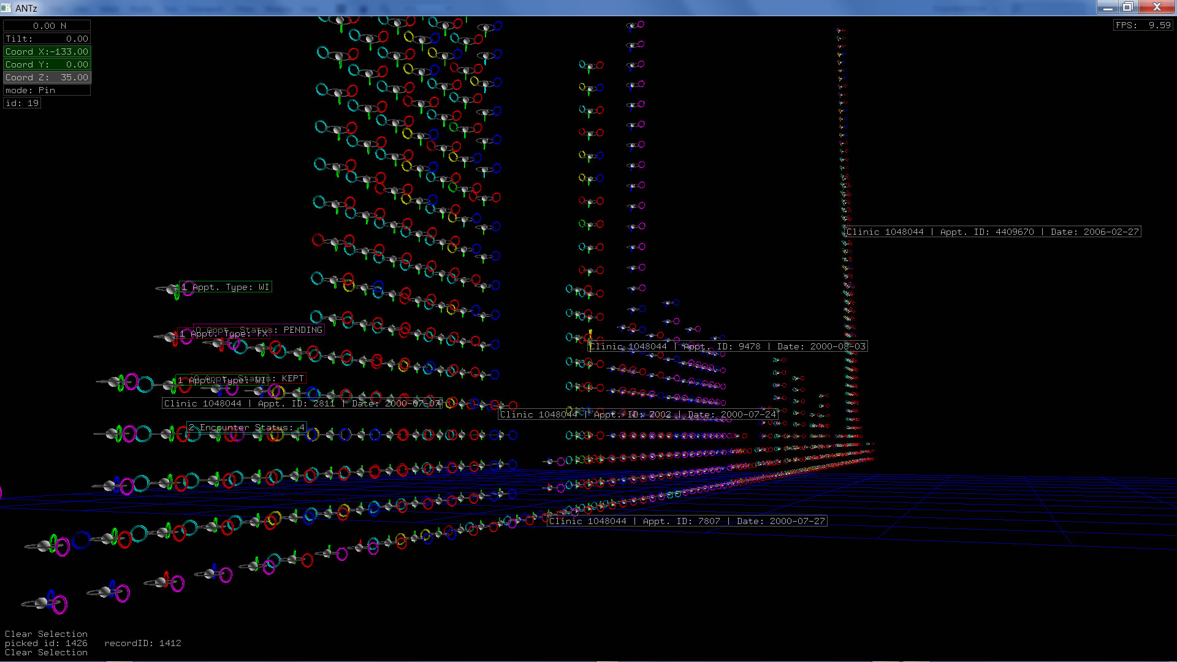
Task: Click the 'id: 19' HUD box
Action: pyautogui.click(x=22, y=103)
